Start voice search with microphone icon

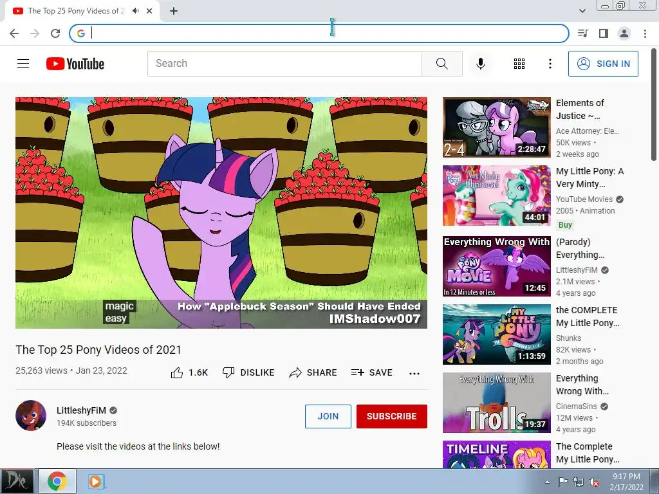point(480,64)
